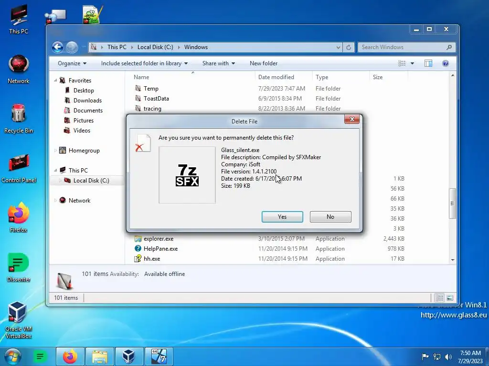The image size is (489, 366).
Task: Open Documents in Favorites
Action: point(88,111)
